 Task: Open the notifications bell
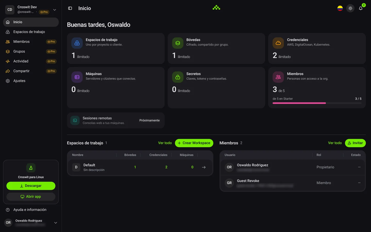pos(361,8)
